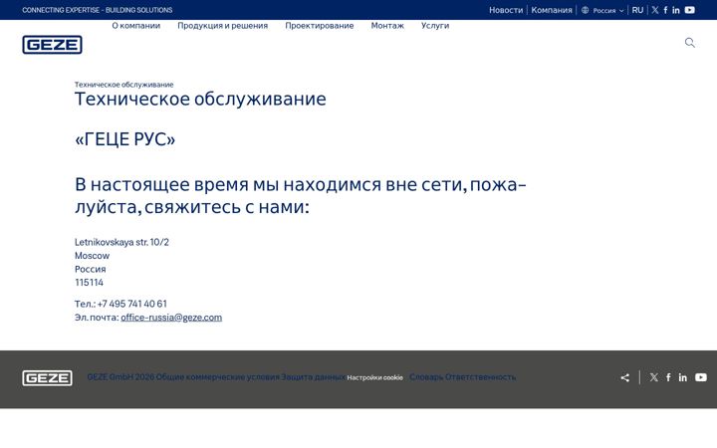Open Общие коммерческие условия footer link
Screen dimensions: 717x448
(218, 377)
